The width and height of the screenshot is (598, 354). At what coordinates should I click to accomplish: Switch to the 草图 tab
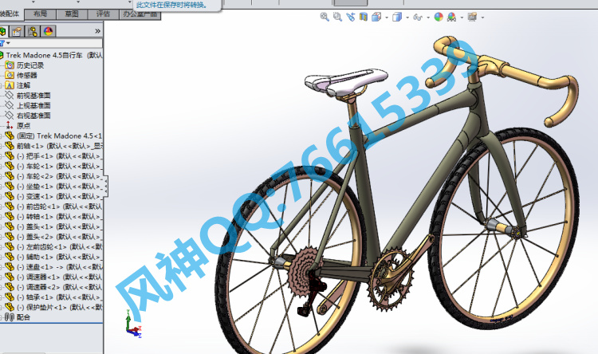(x=71, y=14)
